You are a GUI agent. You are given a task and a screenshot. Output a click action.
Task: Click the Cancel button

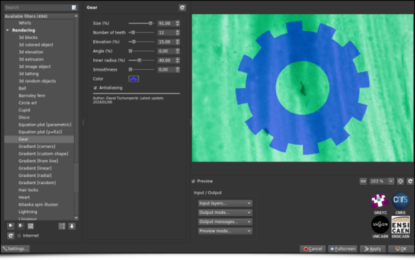[x=312, y=249]
